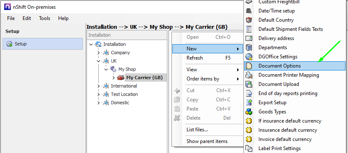Image resolution: width=348 pixels, height=153 pixels.
Task: Click the Departments building icon
Action: click(x=249, y=48)
